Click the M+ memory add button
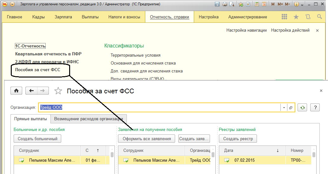The height and width of the screenshot is (174, 328). click(280, 4)
